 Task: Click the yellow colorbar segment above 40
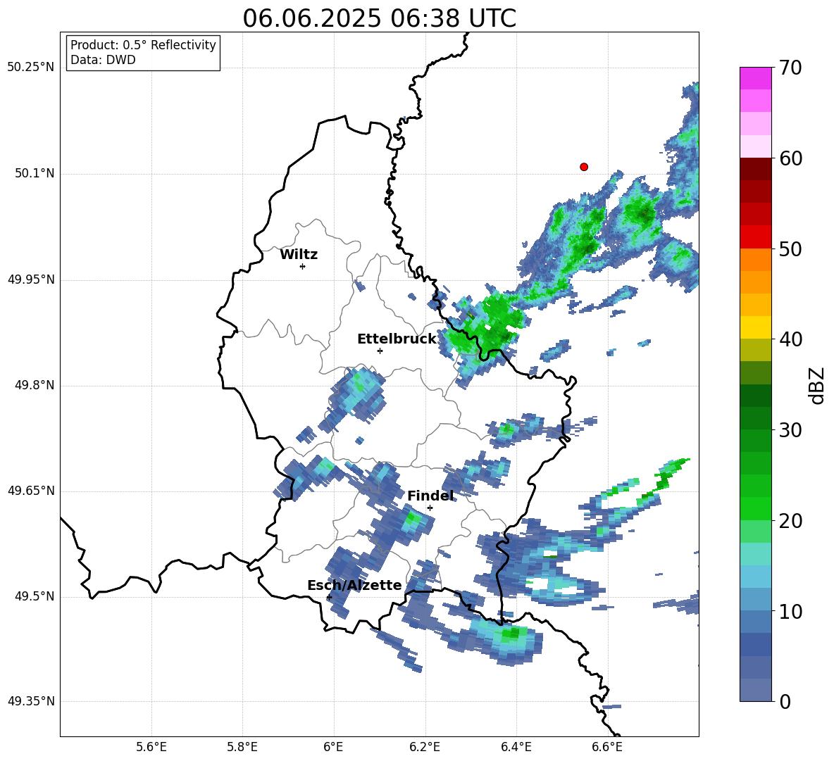755,327
